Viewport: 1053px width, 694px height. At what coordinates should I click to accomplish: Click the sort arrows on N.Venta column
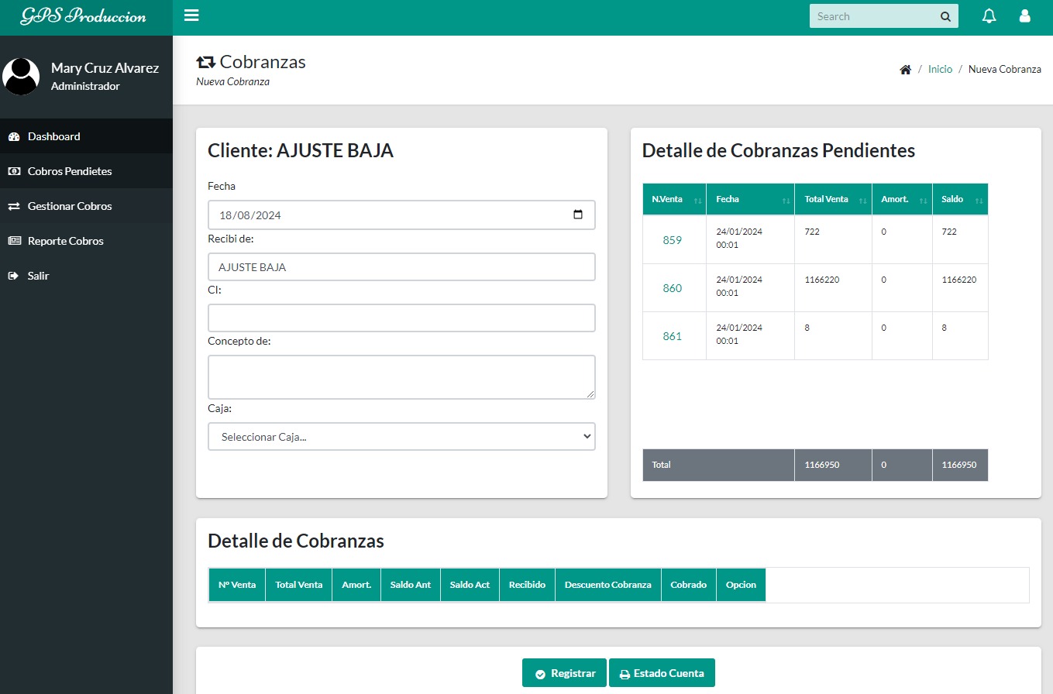coord(697,200)
